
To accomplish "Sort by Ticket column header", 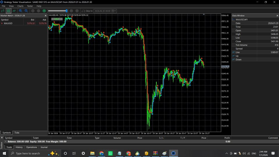I will tap(35, 138).
